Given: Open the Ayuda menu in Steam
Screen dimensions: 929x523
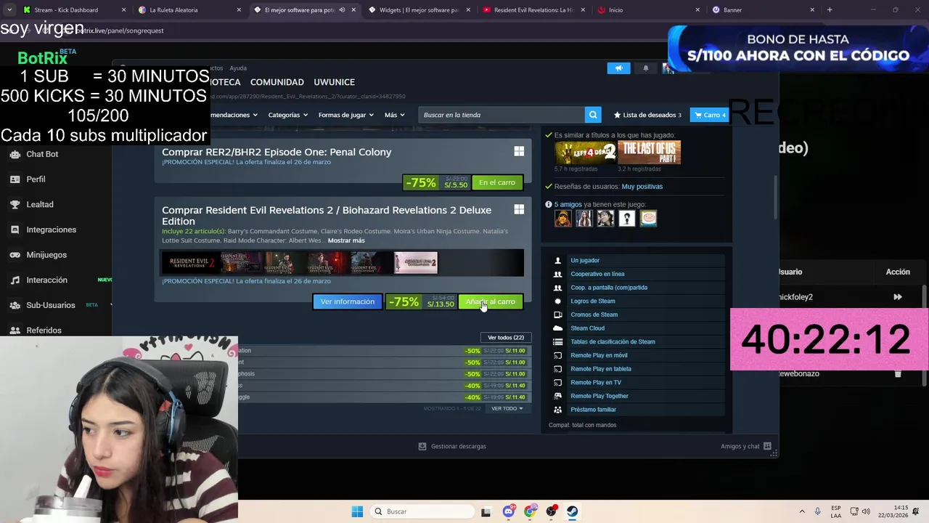Looking at the screenshot, I should click(x=238, y=68).
